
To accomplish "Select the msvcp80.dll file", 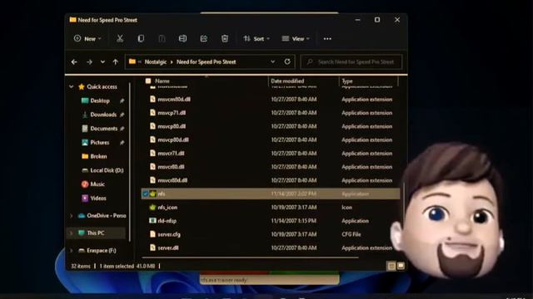I will point(172,126).
